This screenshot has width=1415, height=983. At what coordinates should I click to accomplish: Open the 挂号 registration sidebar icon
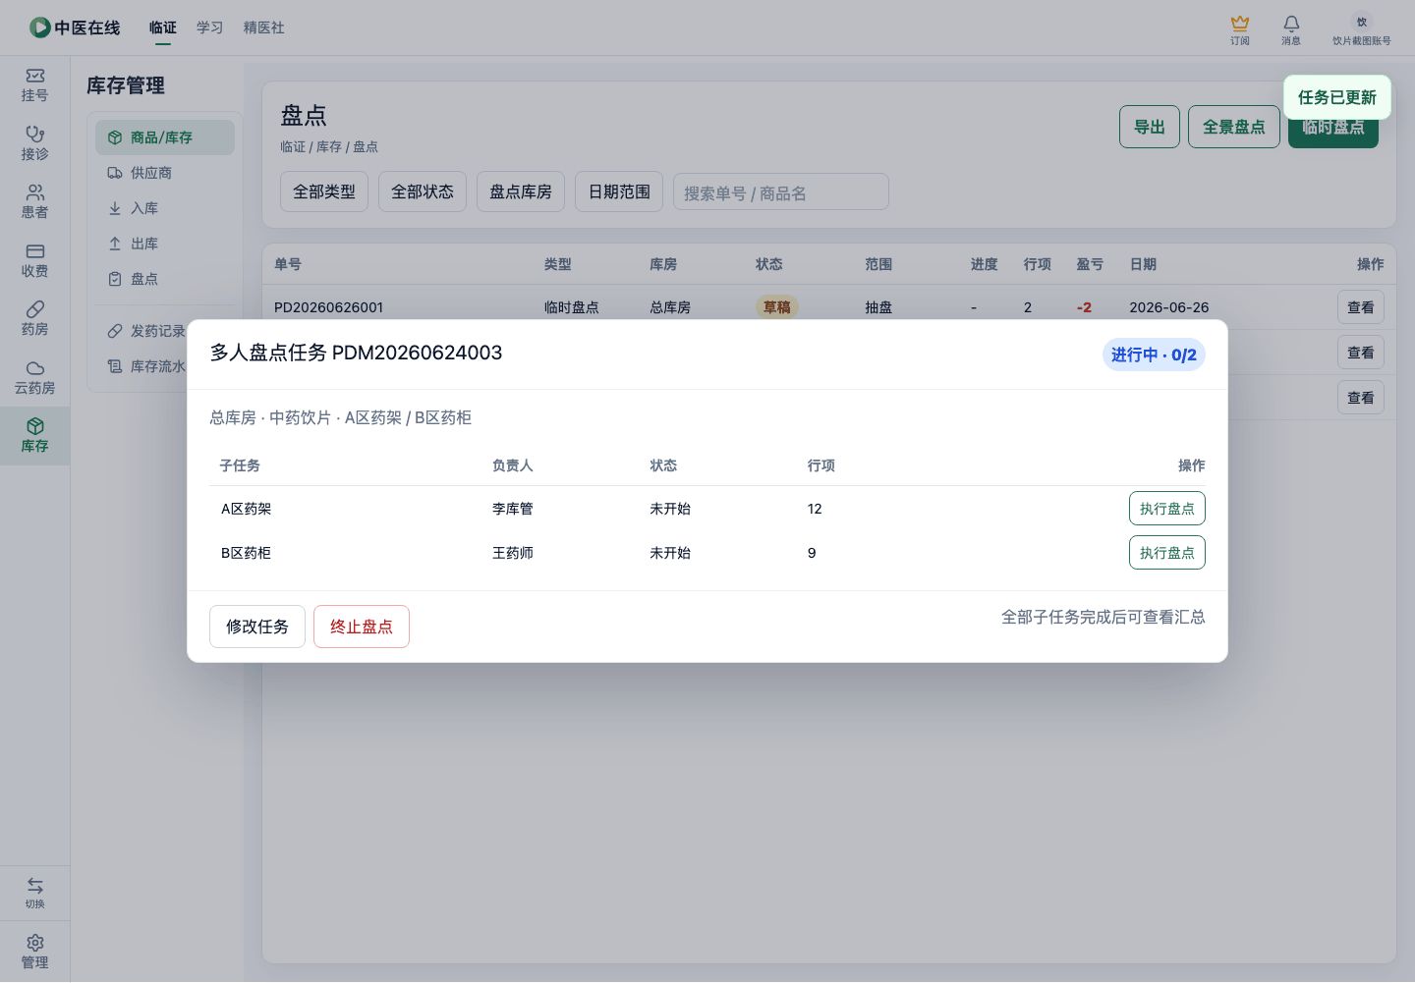(34, 85)
